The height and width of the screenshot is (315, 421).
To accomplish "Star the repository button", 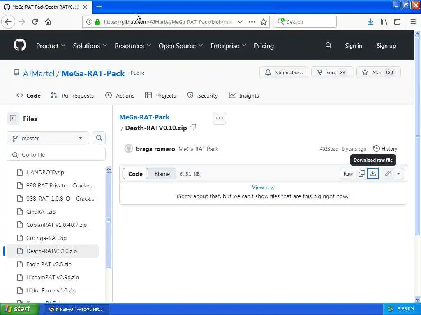I will click(379, 72).
